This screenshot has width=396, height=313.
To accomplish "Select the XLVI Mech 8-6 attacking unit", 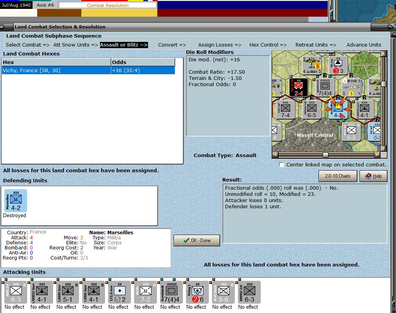I will tap(223, 292).
